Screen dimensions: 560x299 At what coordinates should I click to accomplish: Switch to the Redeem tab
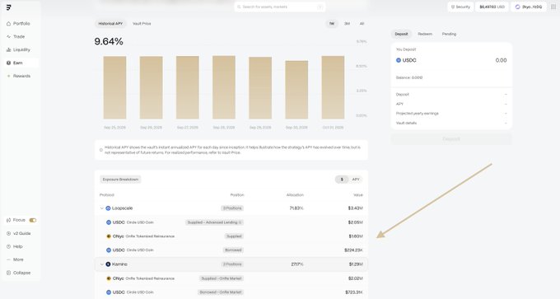(x=425, y=34)
